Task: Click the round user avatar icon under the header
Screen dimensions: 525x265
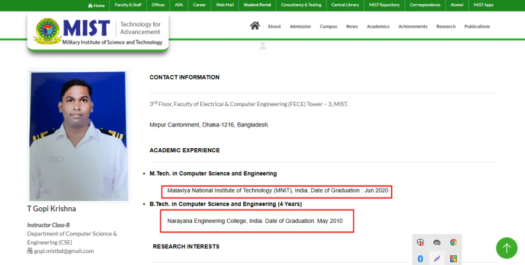Action: (263, 46)
